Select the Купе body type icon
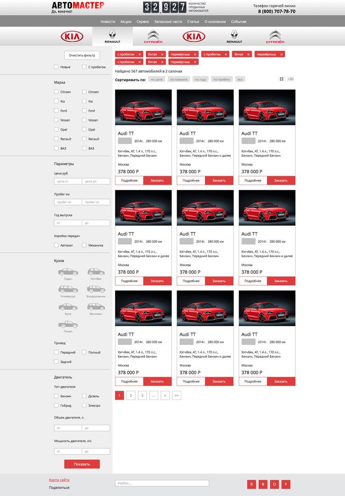 point(68,307)
